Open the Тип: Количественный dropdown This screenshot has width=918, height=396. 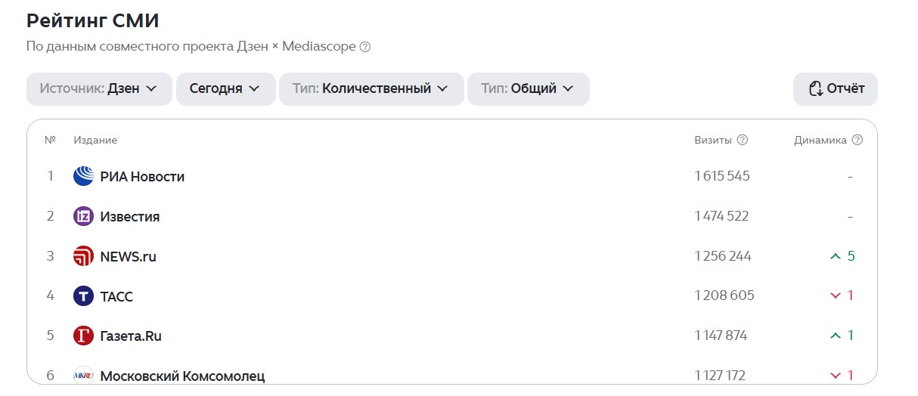[x=371, y=88]
